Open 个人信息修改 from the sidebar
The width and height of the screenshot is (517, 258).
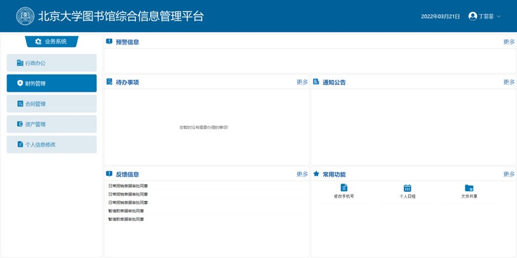point(51,144)
